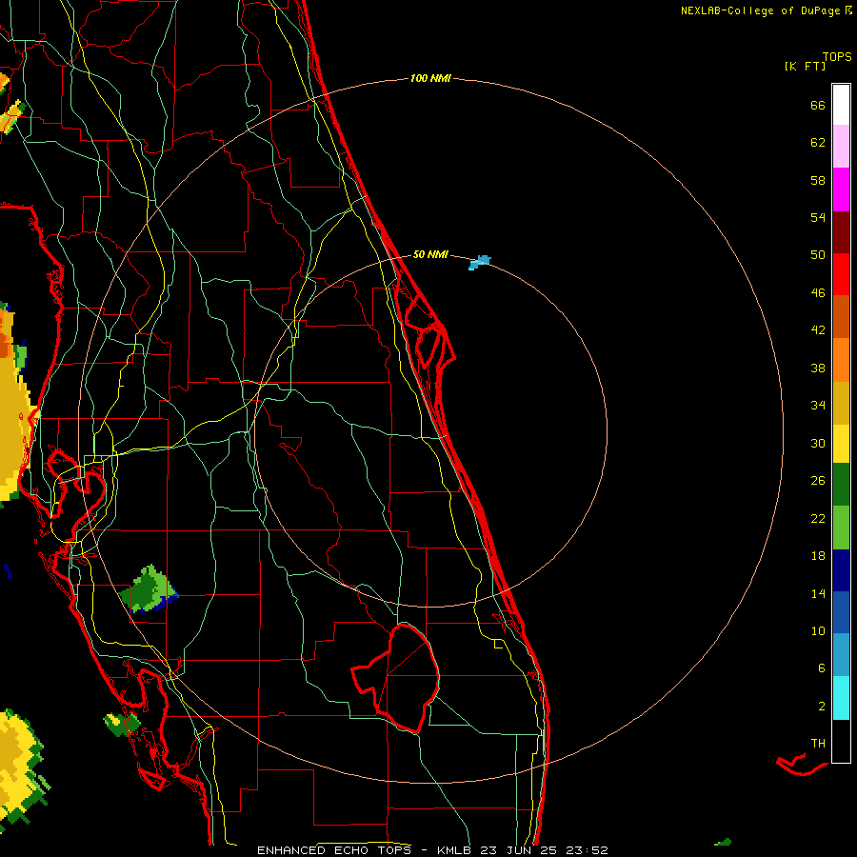Click the 50 NMI range ring label

click(430, 254)
